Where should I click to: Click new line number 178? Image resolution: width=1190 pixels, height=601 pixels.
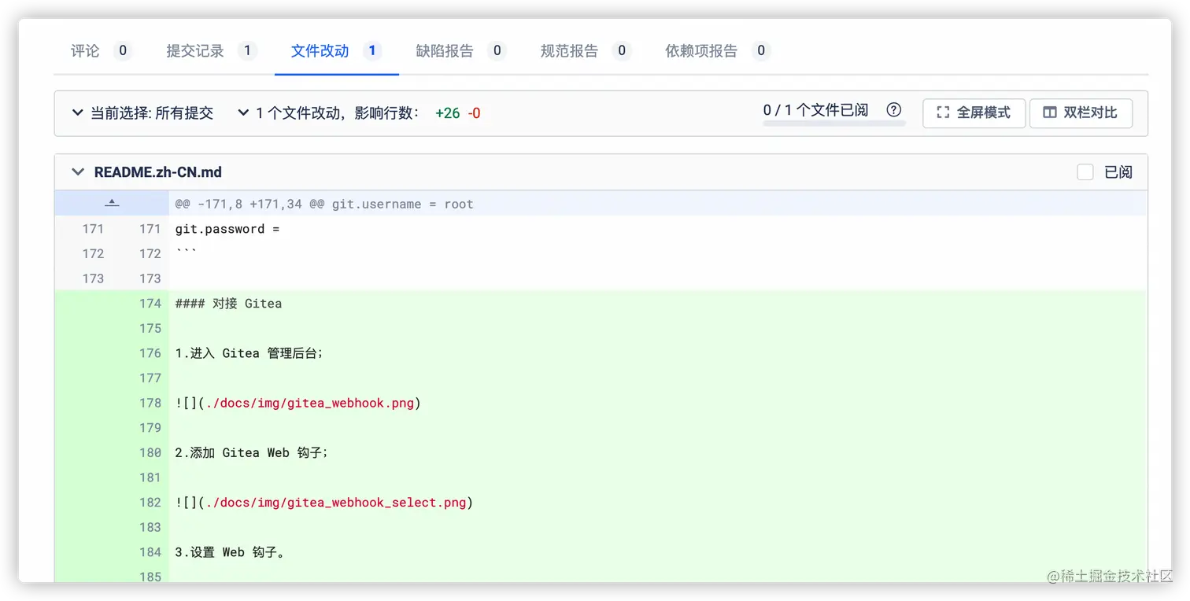[150, 404]
